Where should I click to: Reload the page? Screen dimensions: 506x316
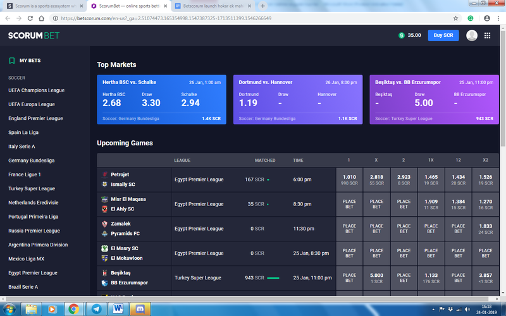[30, 18]
